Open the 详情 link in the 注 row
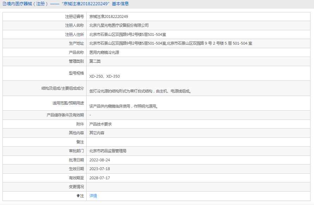314x206 pixels. (x=93, y=196)
